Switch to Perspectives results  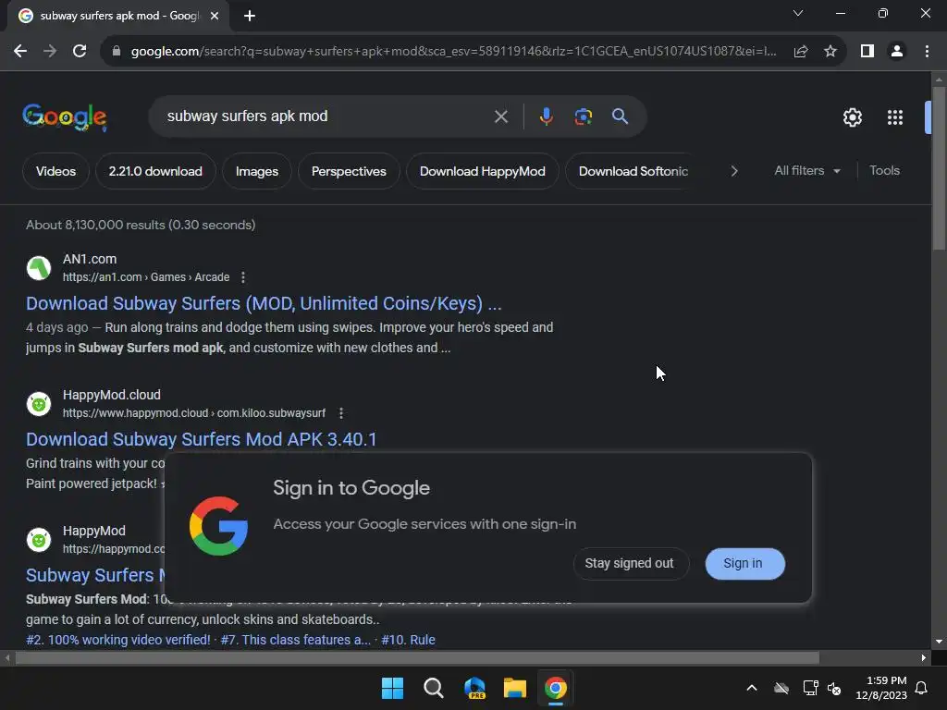349,171
